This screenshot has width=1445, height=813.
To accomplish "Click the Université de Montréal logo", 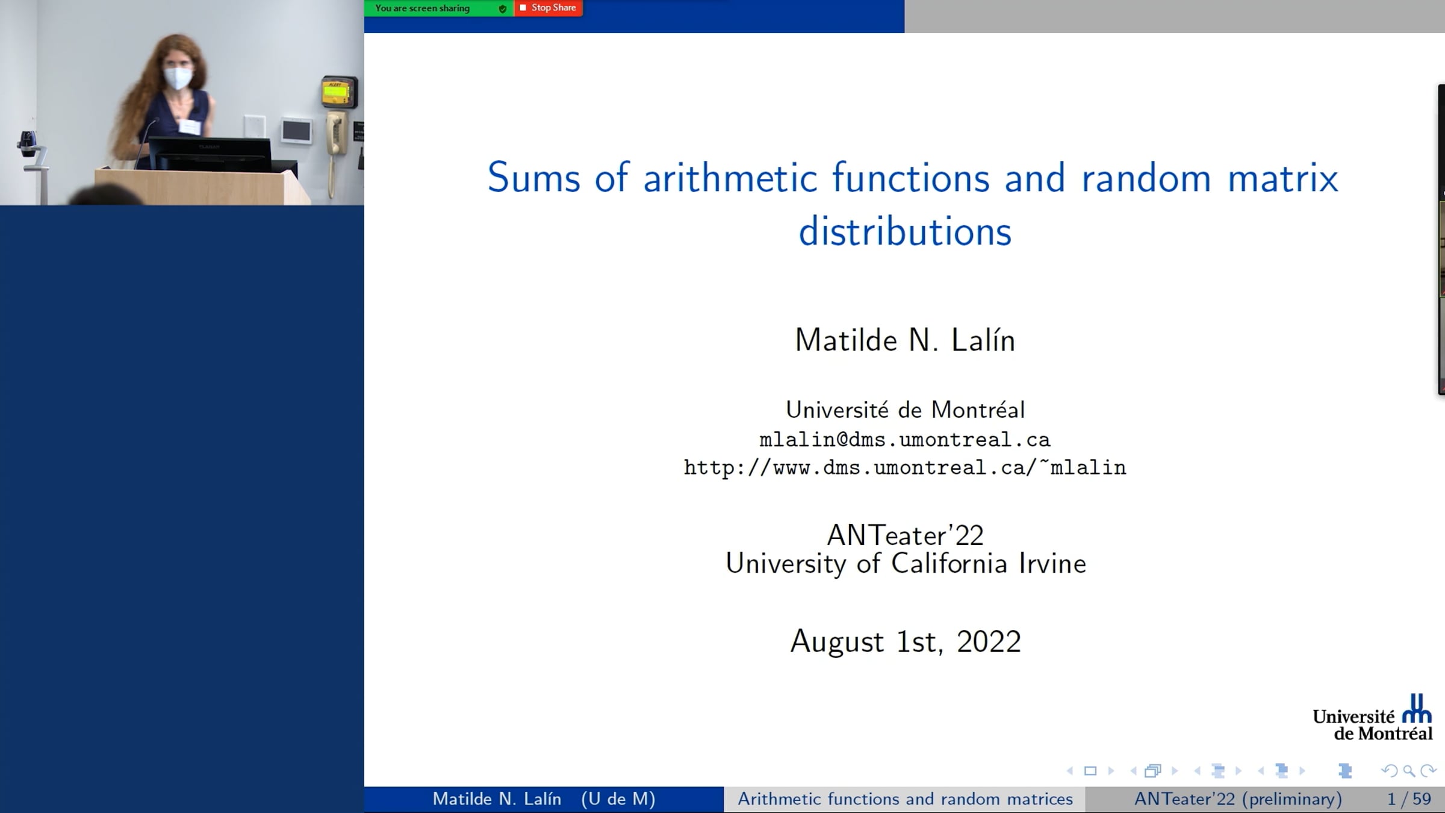I will [x=1373, y=718].
